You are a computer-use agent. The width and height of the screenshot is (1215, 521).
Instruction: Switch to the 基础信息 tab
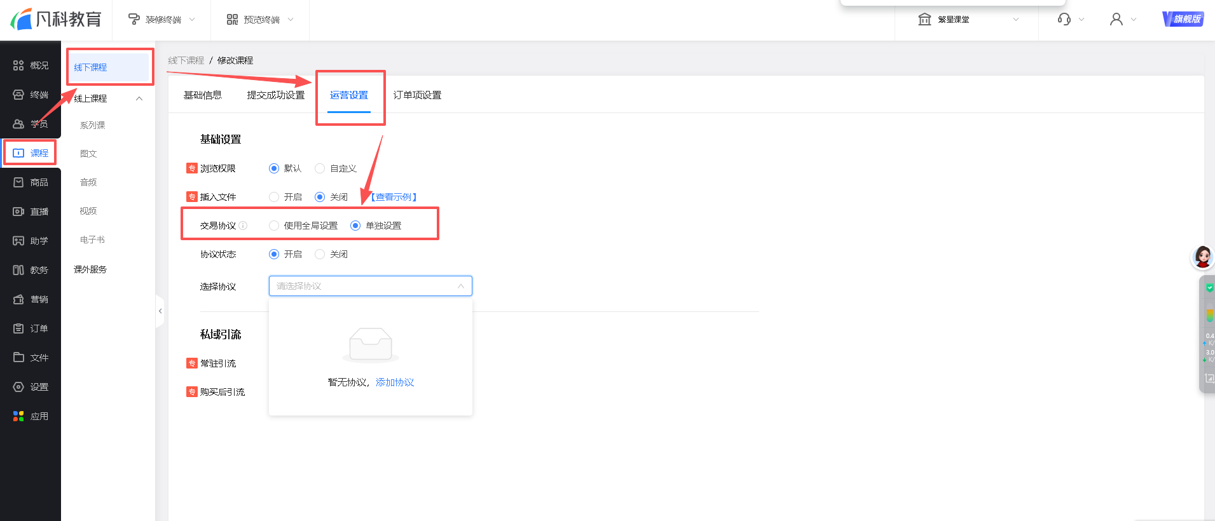click(x=202, y=95)
